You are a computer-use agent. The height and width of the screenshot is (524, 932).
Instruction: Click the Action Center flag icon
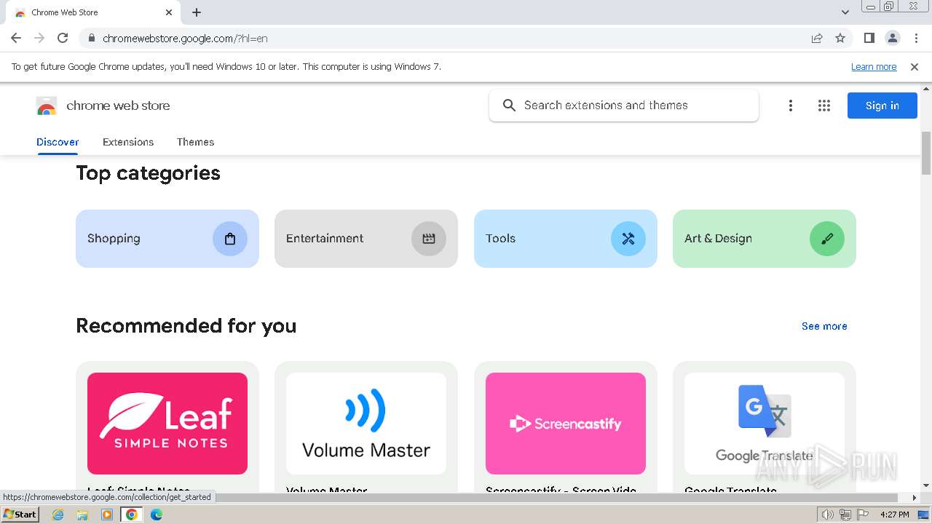pos(862,515)
